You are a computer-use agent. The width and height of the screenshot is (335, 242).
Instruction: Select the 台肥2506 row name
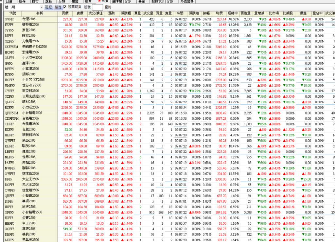[29, 129]
